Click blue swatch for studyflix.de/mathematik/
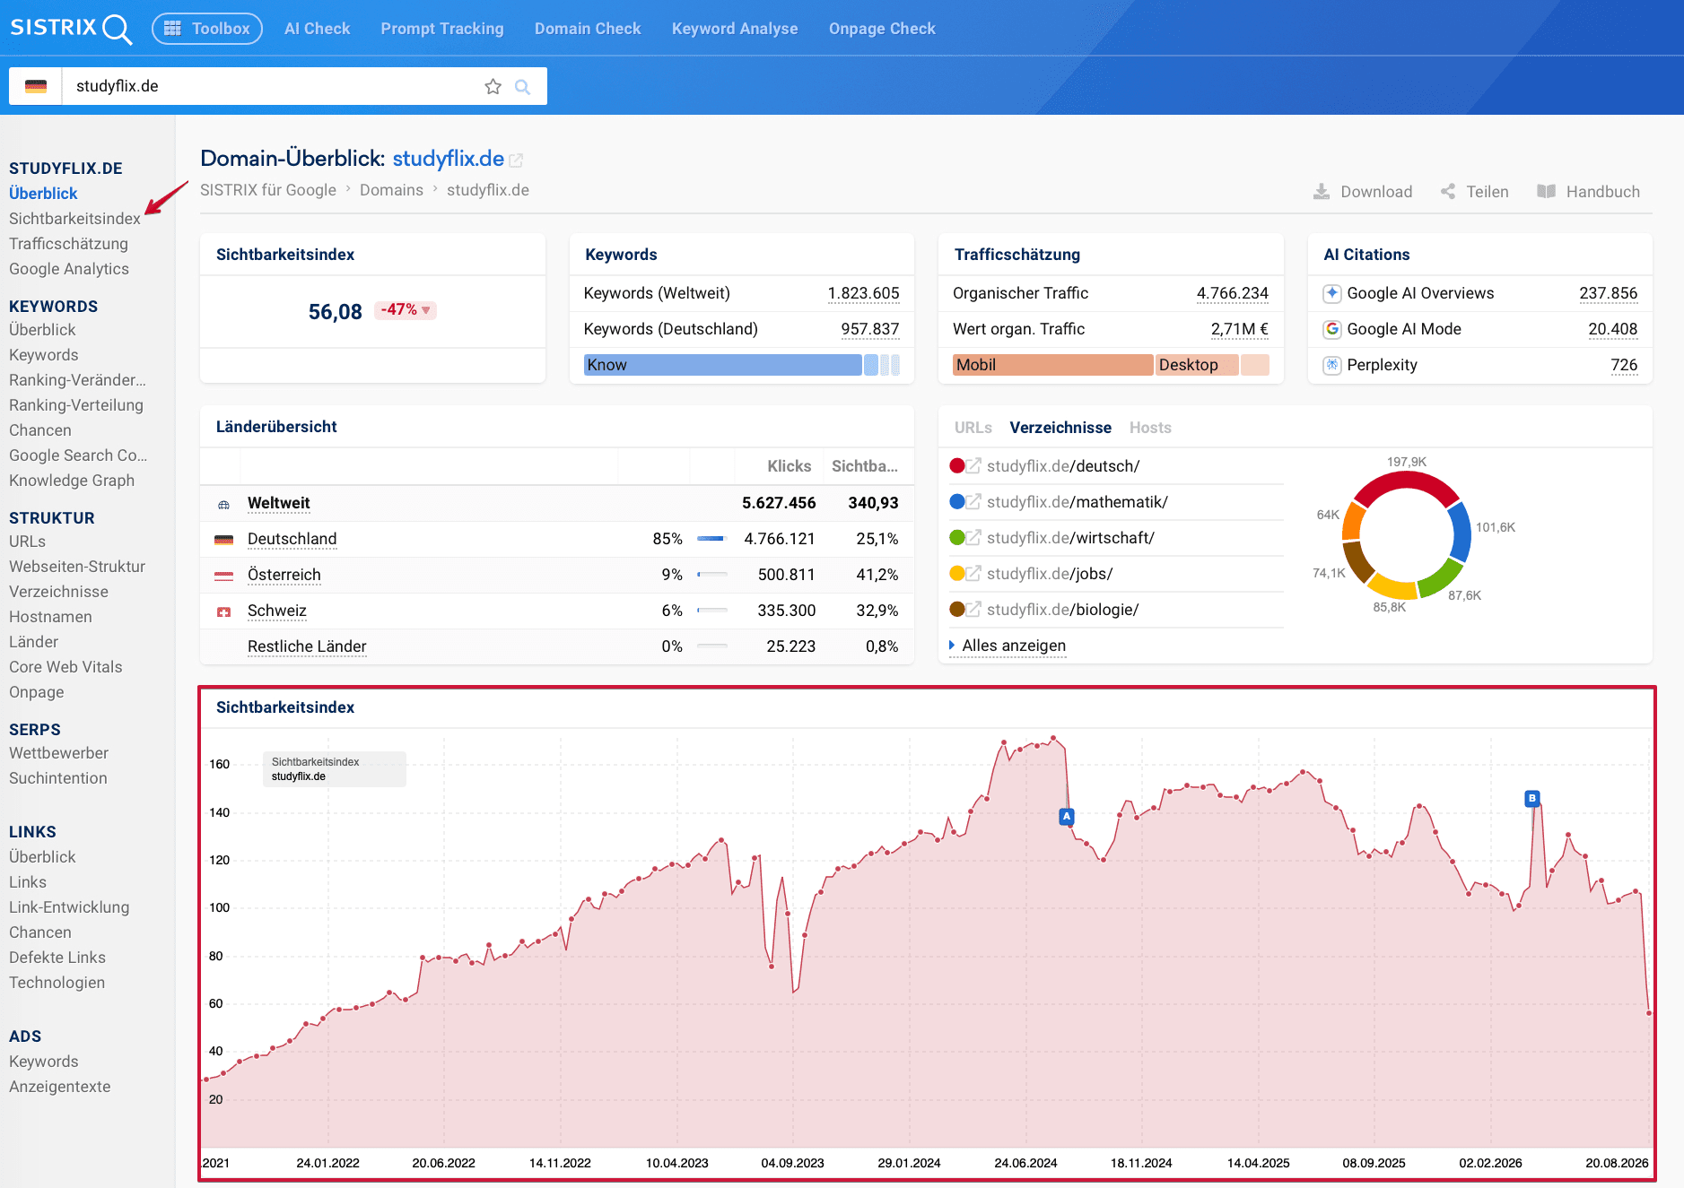The height and width of the screenshot is (1188, 1684). pyautogui.click(x=957, y=501)
